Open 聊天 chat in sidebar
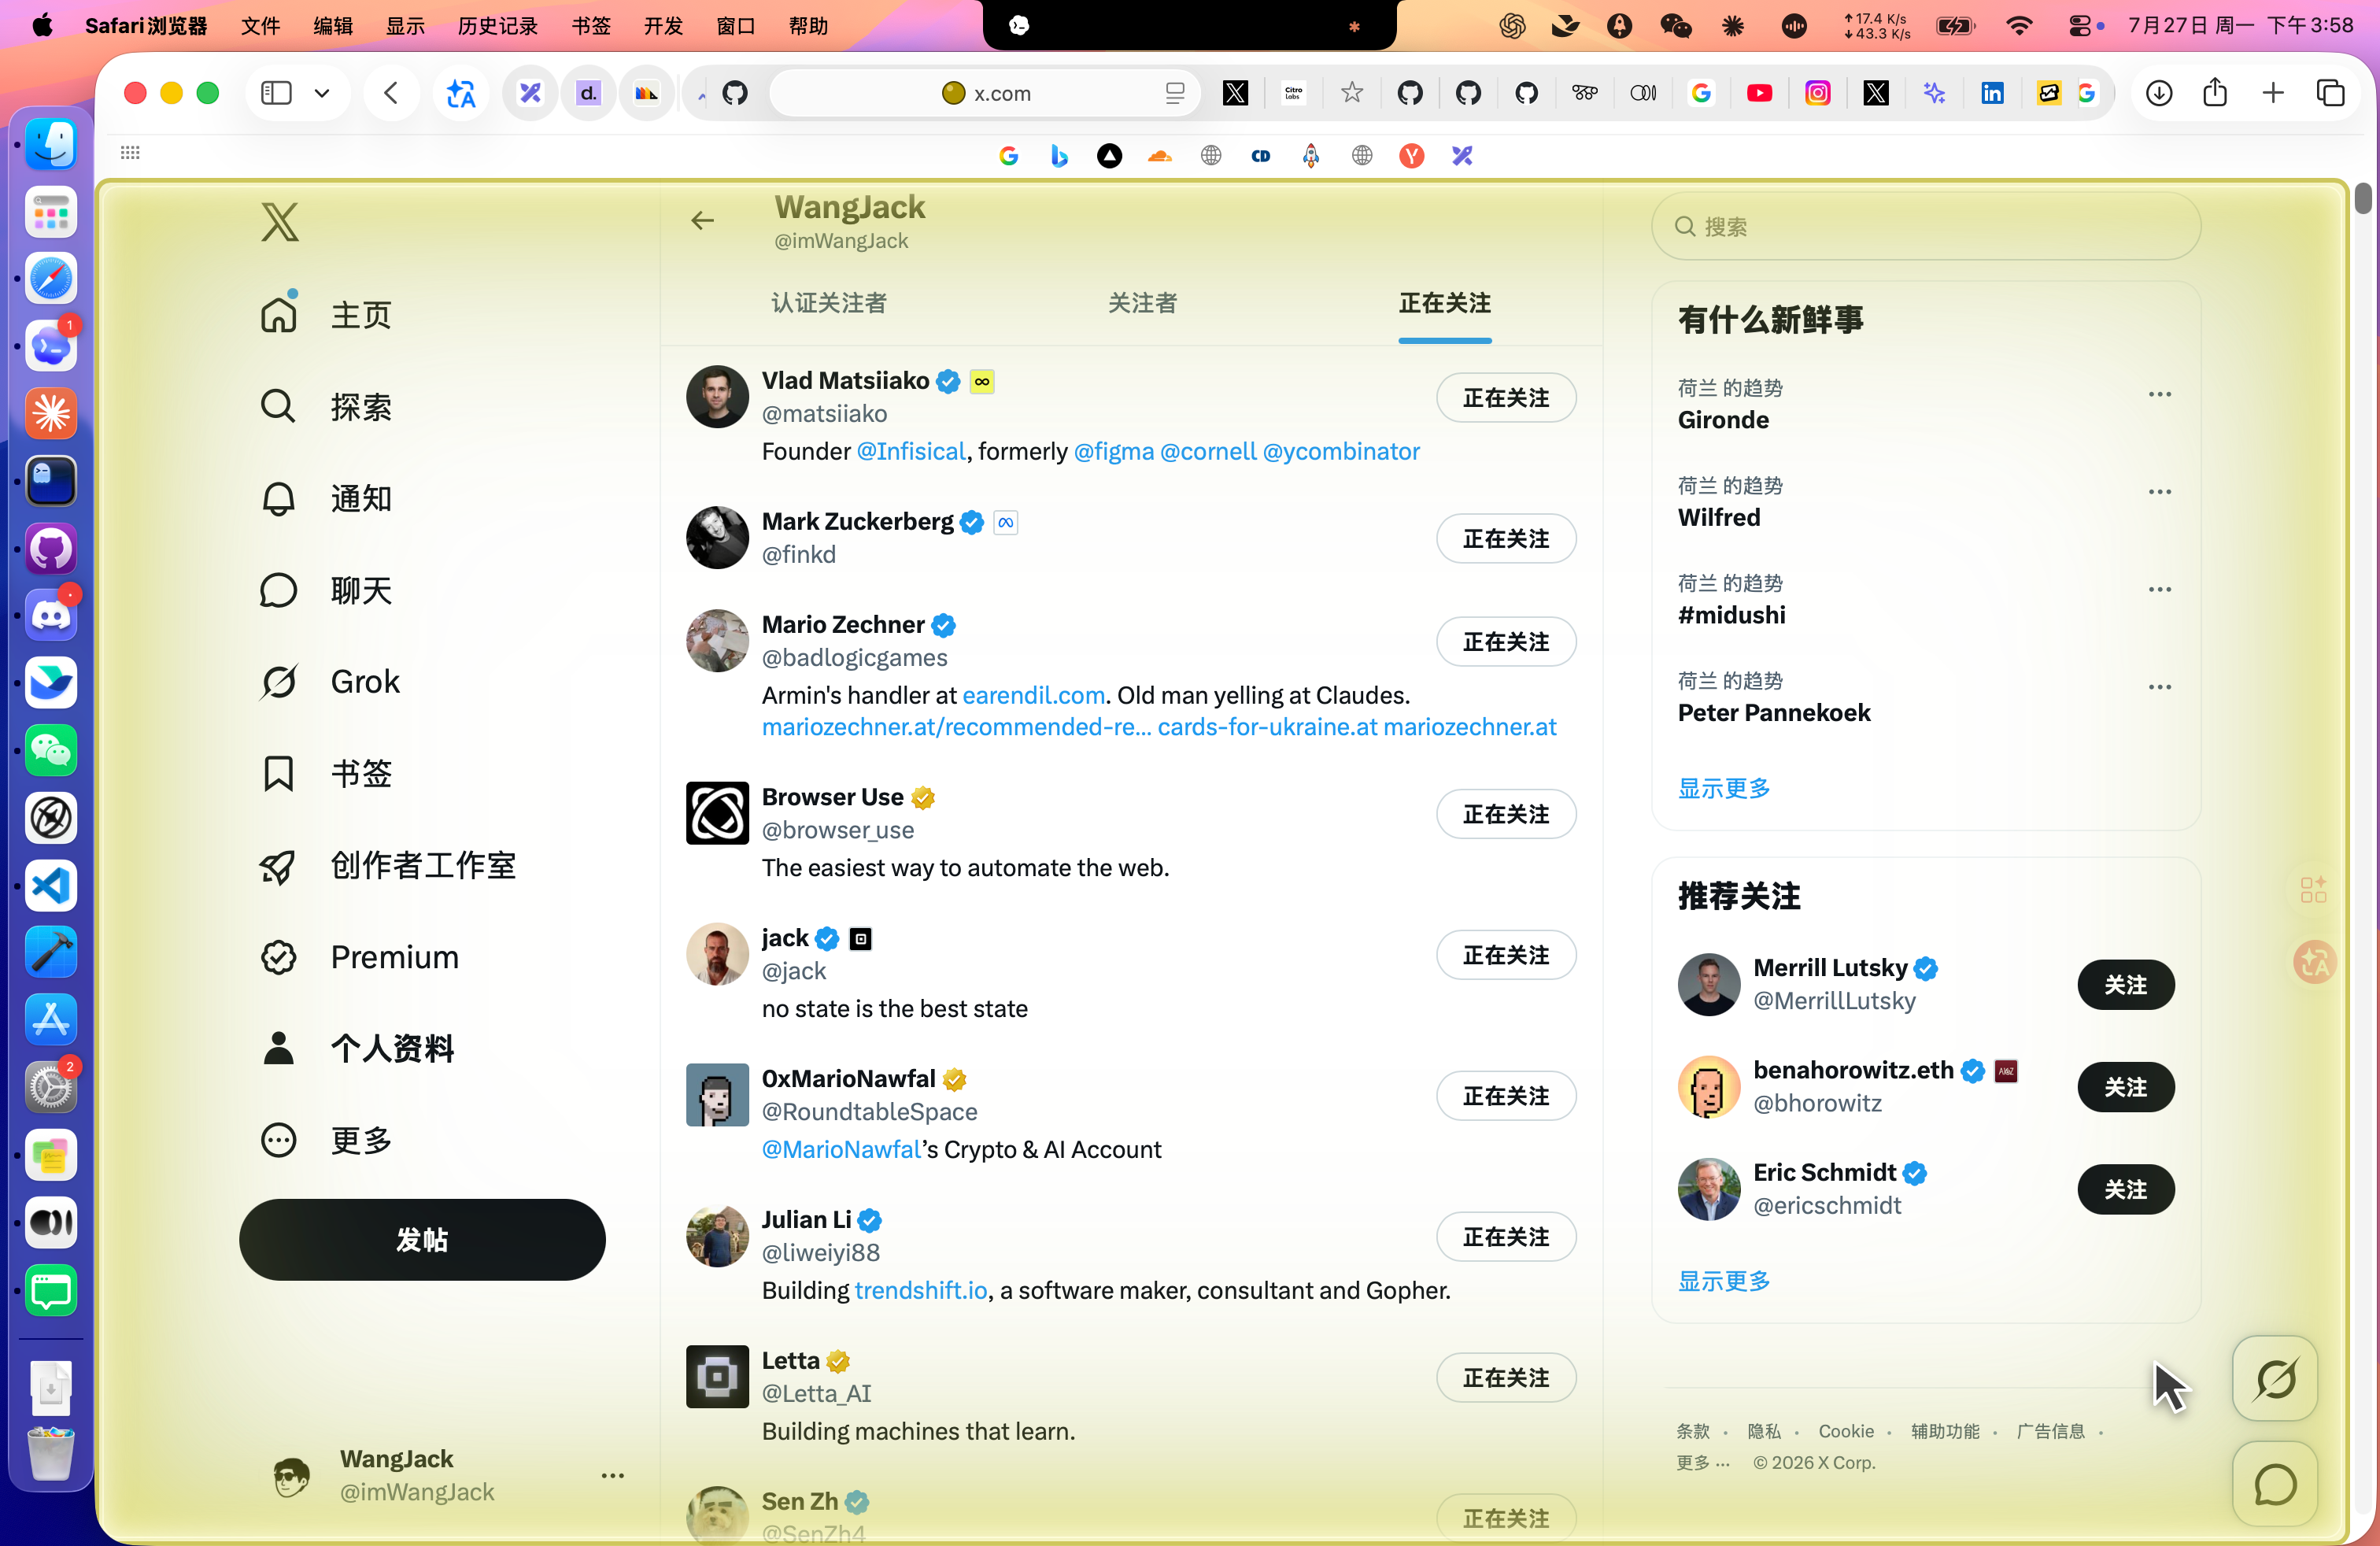2380x1546 pixels. (326, 590)
